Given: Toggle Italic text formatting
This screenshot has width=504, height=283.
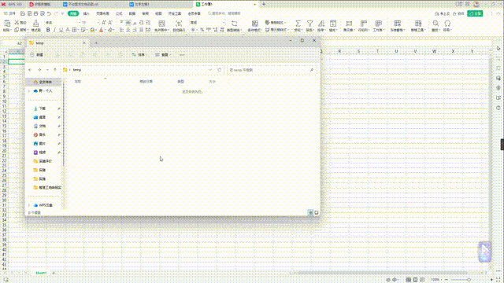Looking at the screenshot, I should click(x=54, y=30).
